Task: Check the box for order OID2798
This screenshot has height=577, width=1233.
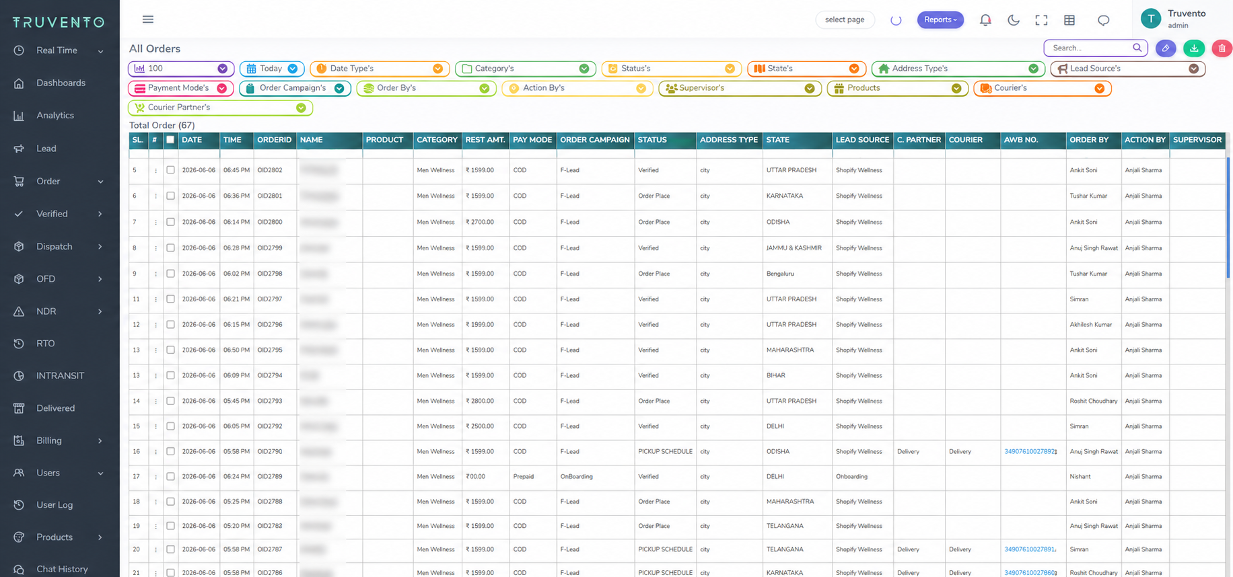Action: [170, 274]
